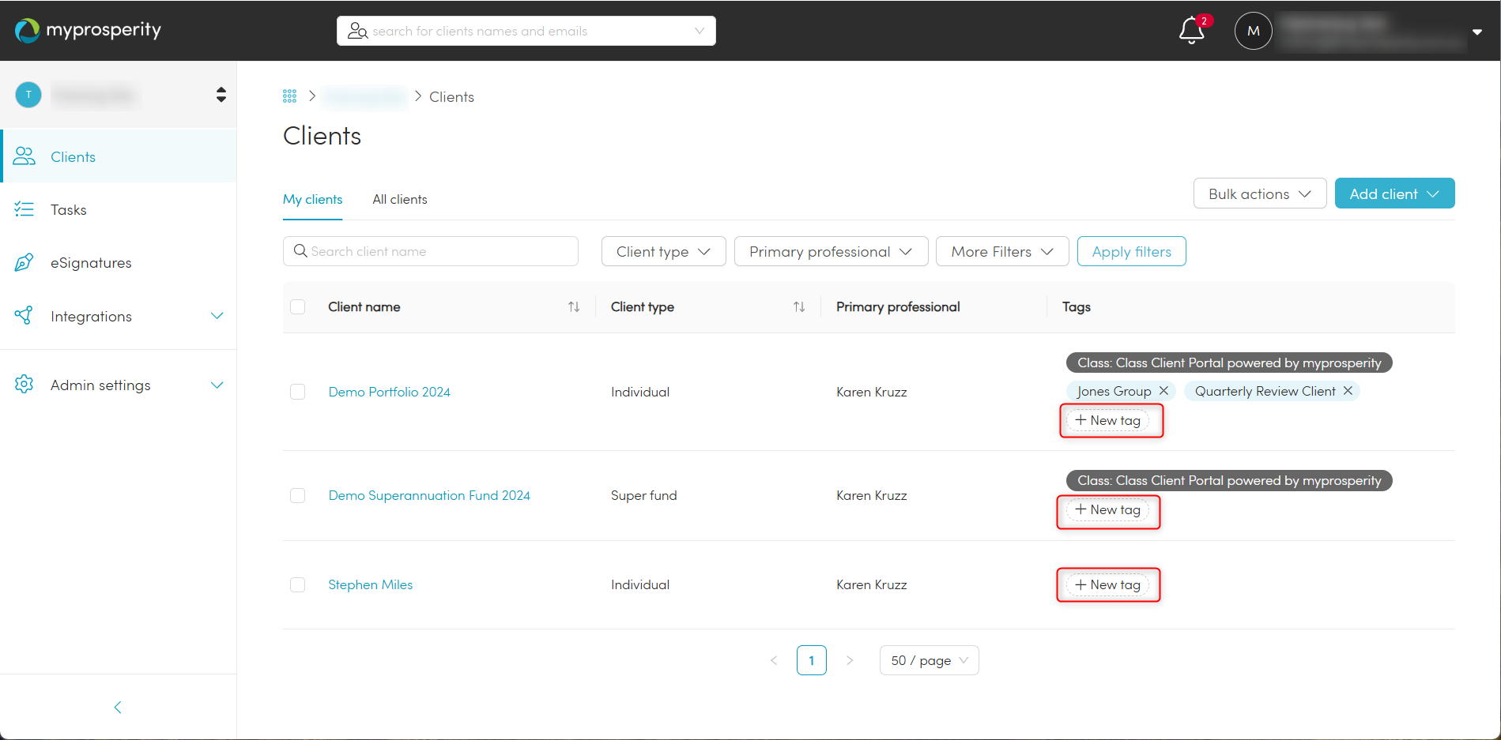This screenshot has width=1501, height=740.
Task: Sort by Client type column
Action: coord(799,306)
